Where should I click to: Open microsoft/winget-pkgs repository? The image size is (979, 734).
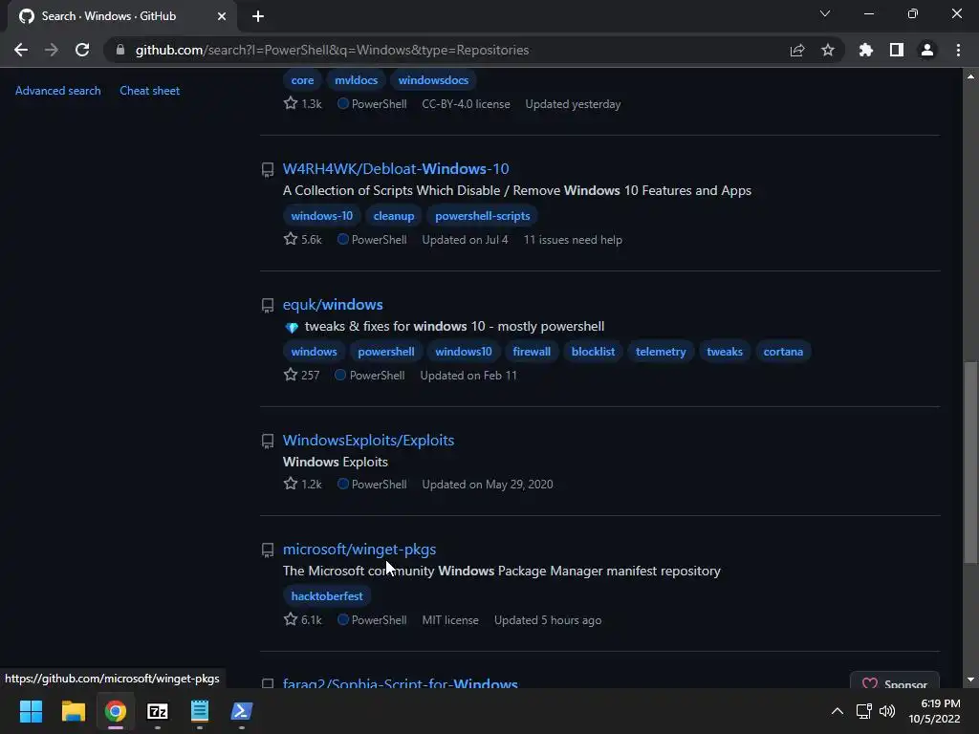pos(359,550)
